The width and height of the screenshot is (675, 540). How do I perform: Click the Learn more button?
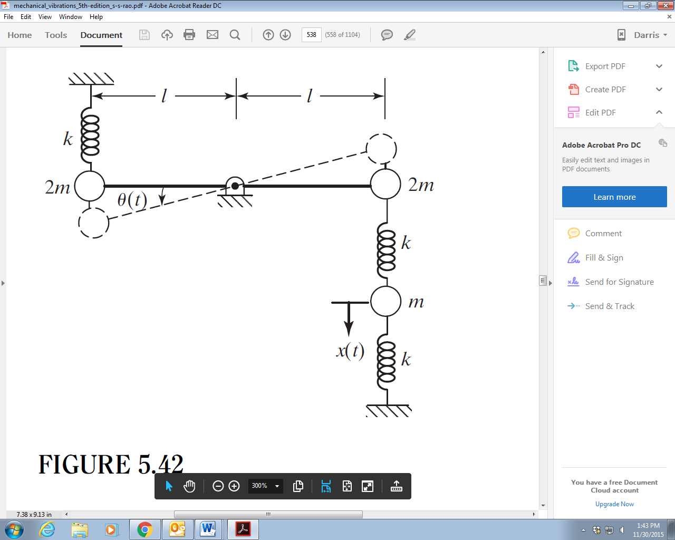(614, 196)
